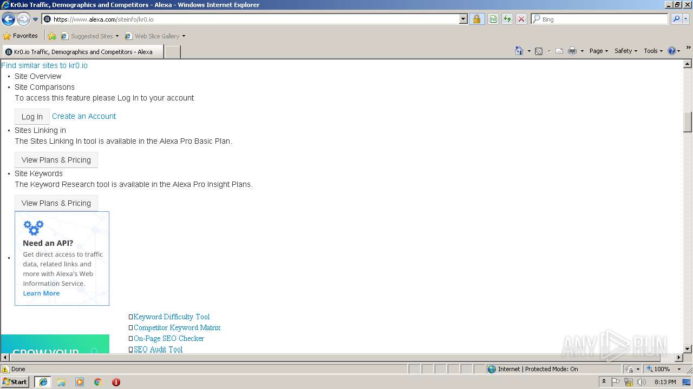Click the Add to Favorites bar icon
Viewport: 693px width, 389px height.
(x=52, y=36)
